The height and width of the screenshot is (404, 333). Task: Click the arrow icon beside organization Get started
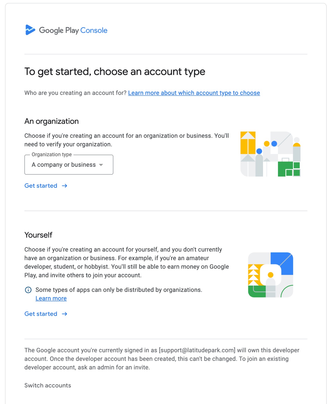click(x=65, y=186)
